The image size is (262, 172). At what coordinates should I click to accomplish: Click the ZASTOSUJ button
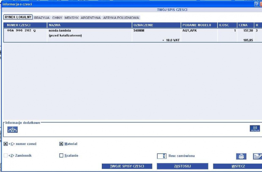point(181,166)
